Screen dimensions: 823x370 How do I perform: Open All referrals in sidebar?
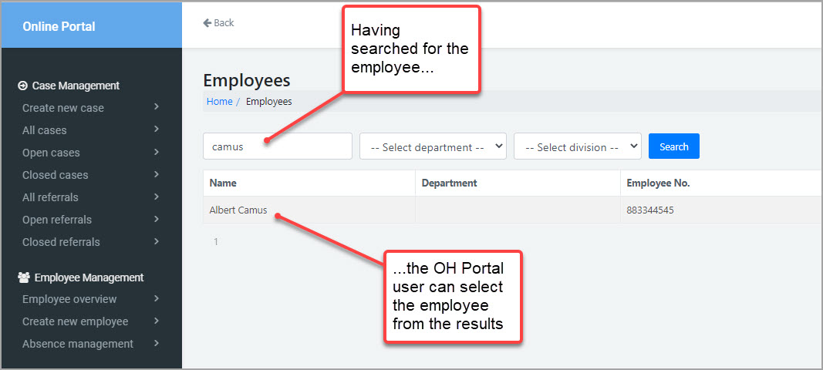(50, 197)
